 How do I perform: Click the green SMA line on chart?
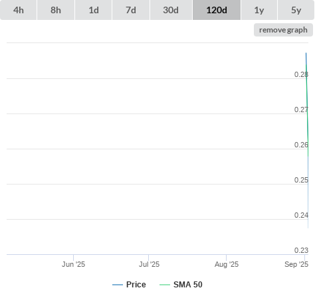[307, 111]
